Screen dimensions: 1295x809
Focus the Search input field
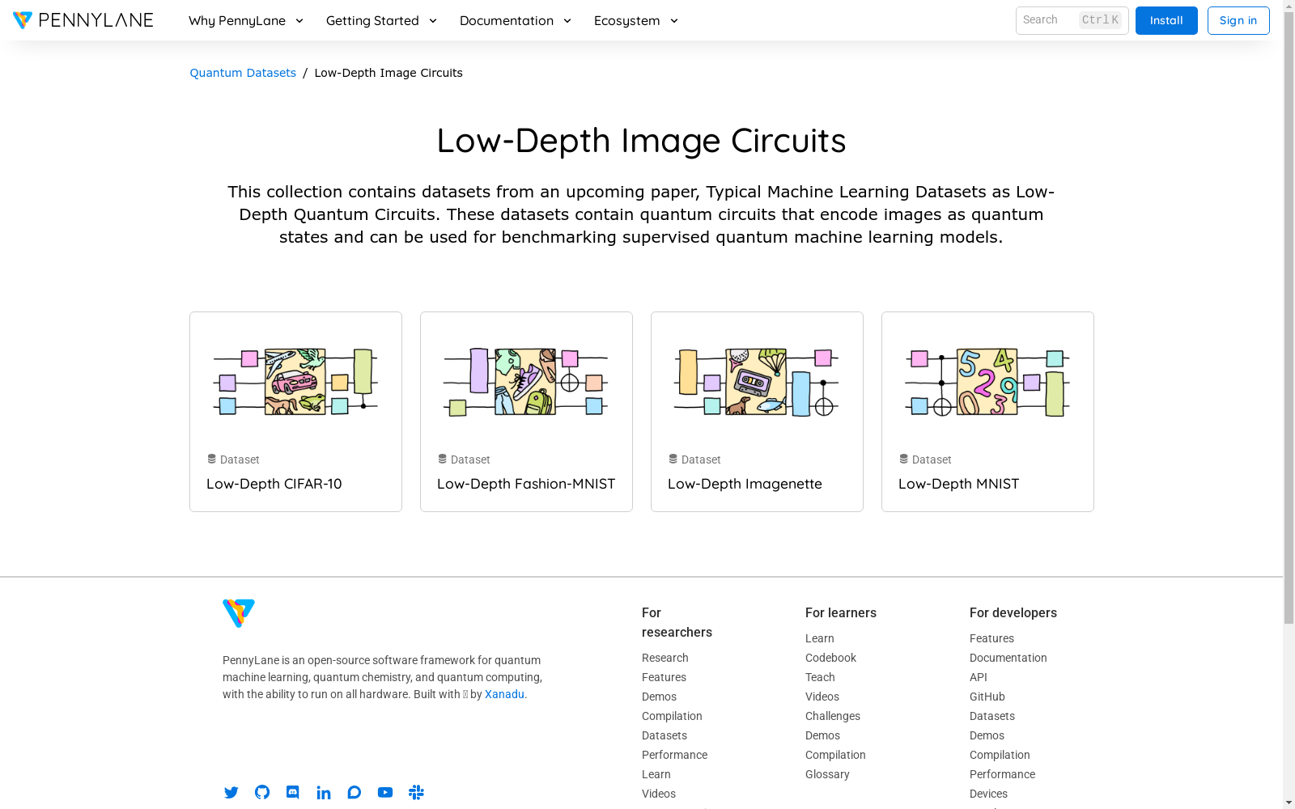1072,21
